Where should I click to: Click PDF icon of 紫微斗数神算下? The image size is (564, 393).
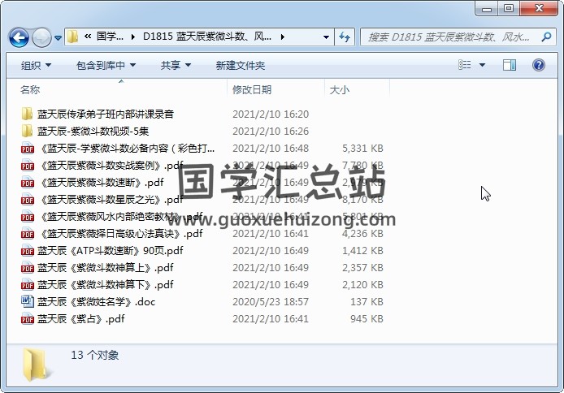(x=28, y=285)
